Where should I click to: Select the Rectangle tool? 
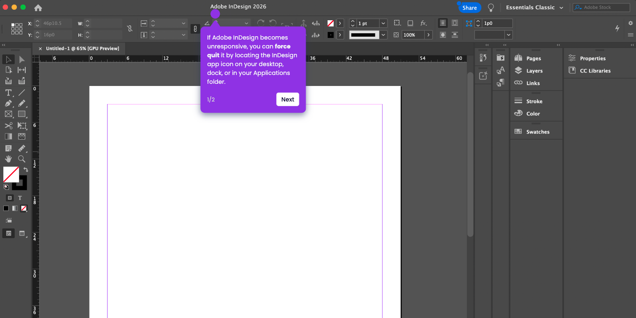22,114
